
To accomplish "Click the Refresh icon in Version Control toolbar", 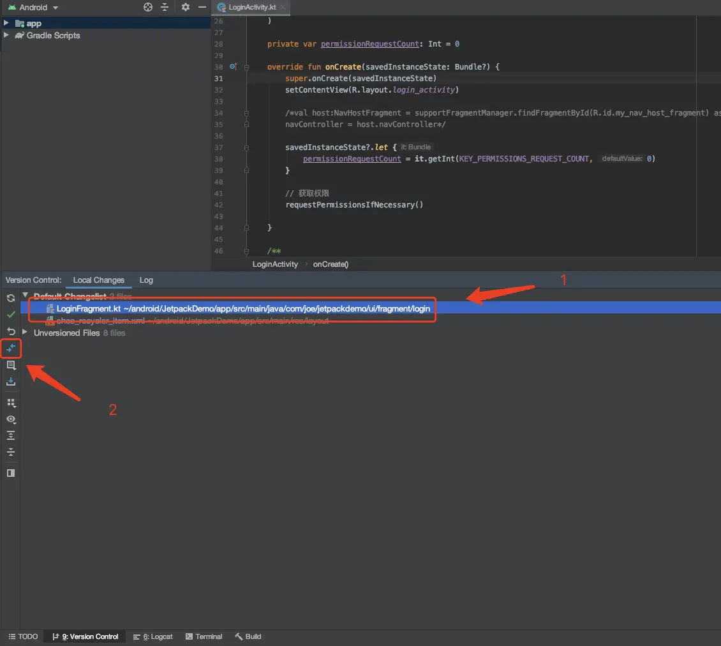I will coord(11,298).
